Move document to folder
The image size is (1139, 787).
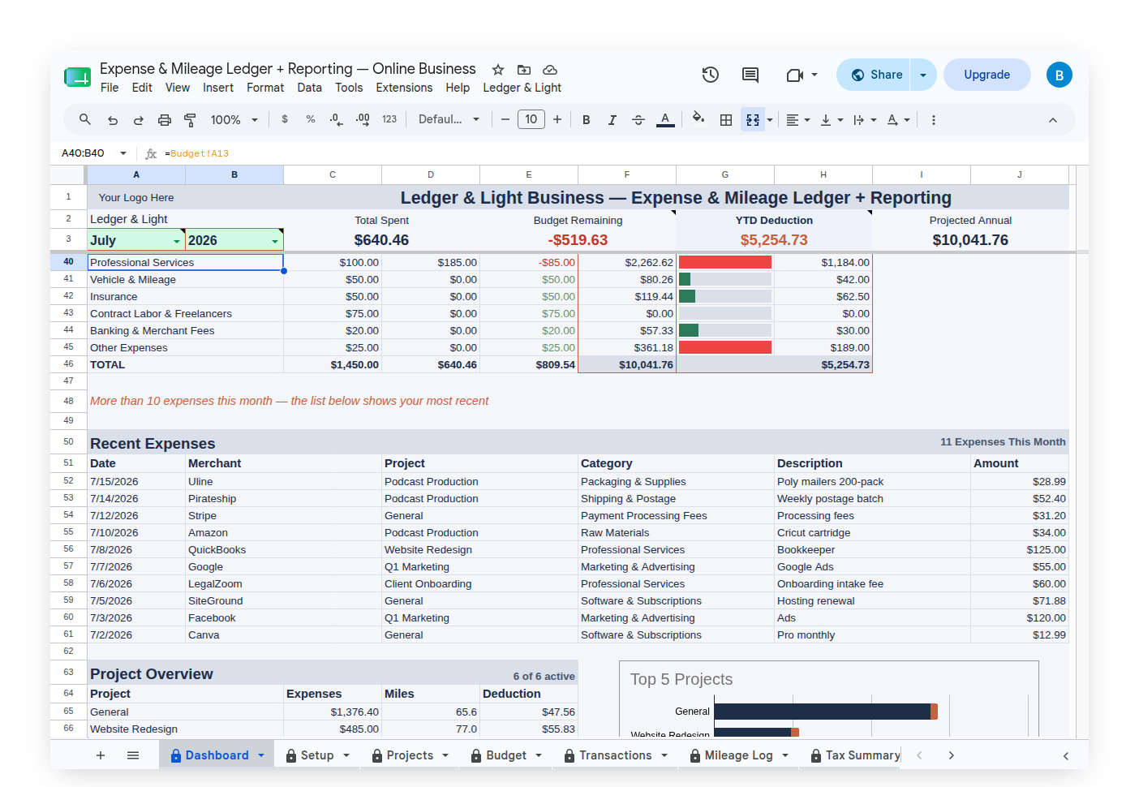pos(524,70)
